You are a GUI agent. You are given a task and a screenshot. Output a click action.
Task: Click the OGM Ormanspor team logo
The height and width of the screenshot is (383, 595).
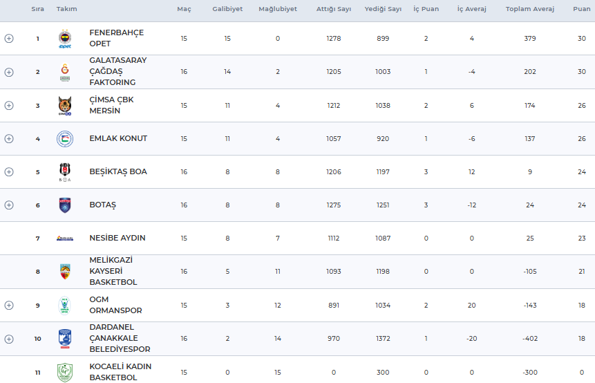pyautogui.click(x=65, y=306)
